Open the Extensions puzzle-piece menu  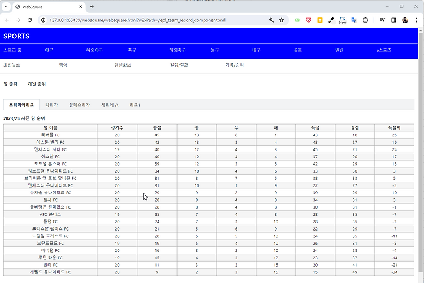[365, 20]
